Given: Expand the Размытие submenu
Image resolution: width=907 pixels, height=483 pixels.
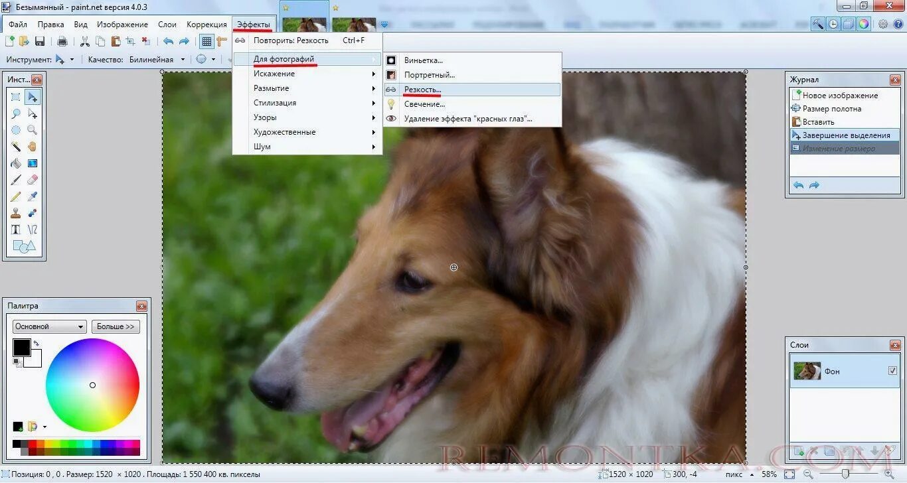Looking at the screenshot, I should (307, 88).
